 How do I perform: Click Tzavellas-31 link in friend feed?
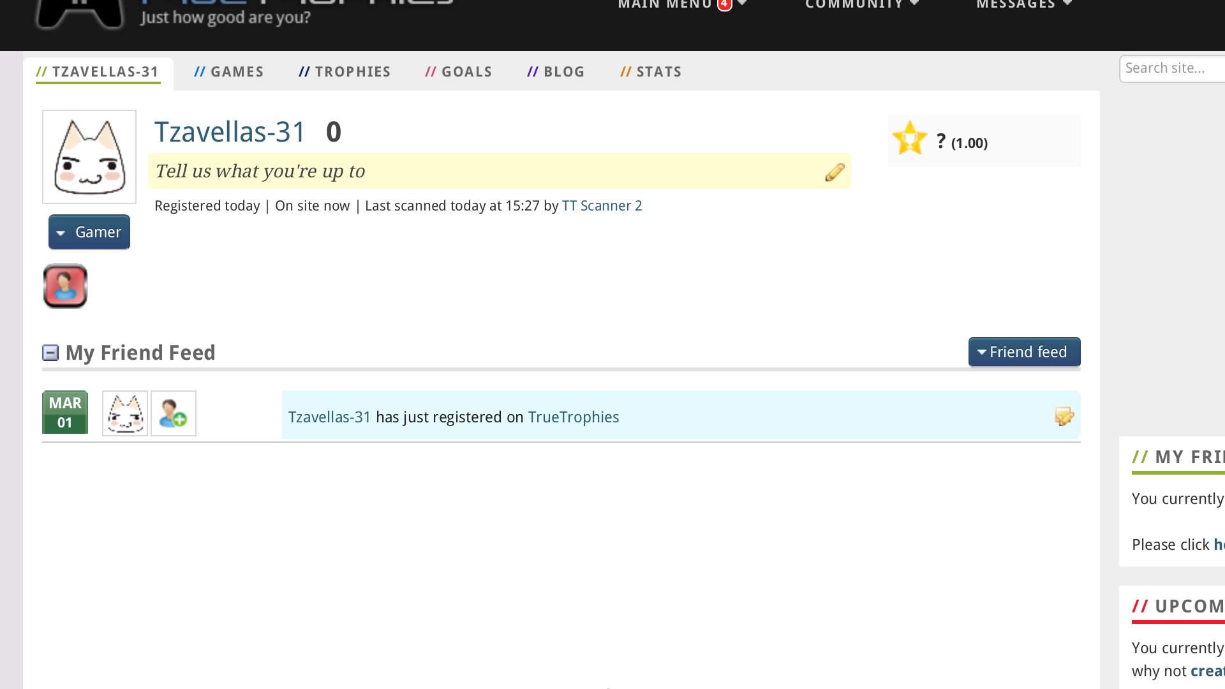tap(329, 417)
